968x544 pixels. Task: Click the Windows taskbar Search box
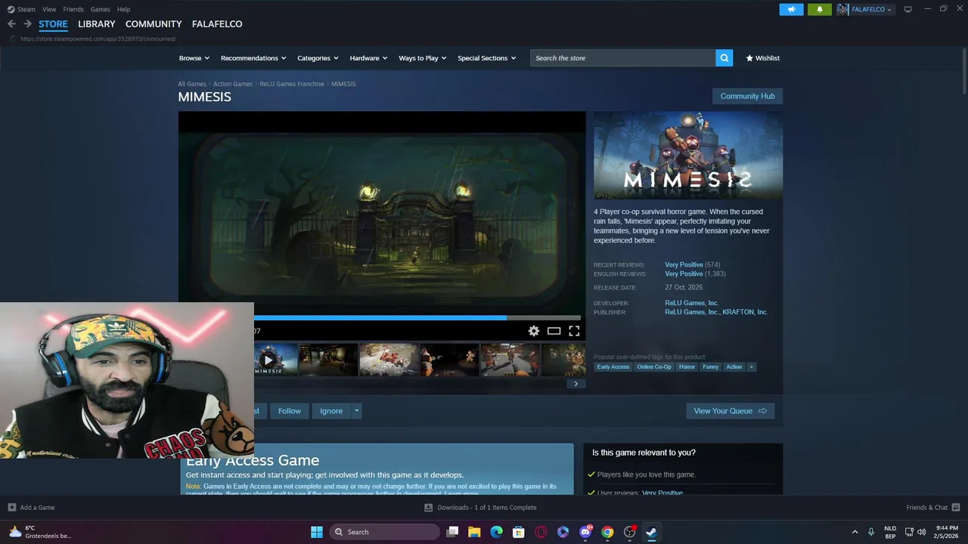tap(383, 532)
